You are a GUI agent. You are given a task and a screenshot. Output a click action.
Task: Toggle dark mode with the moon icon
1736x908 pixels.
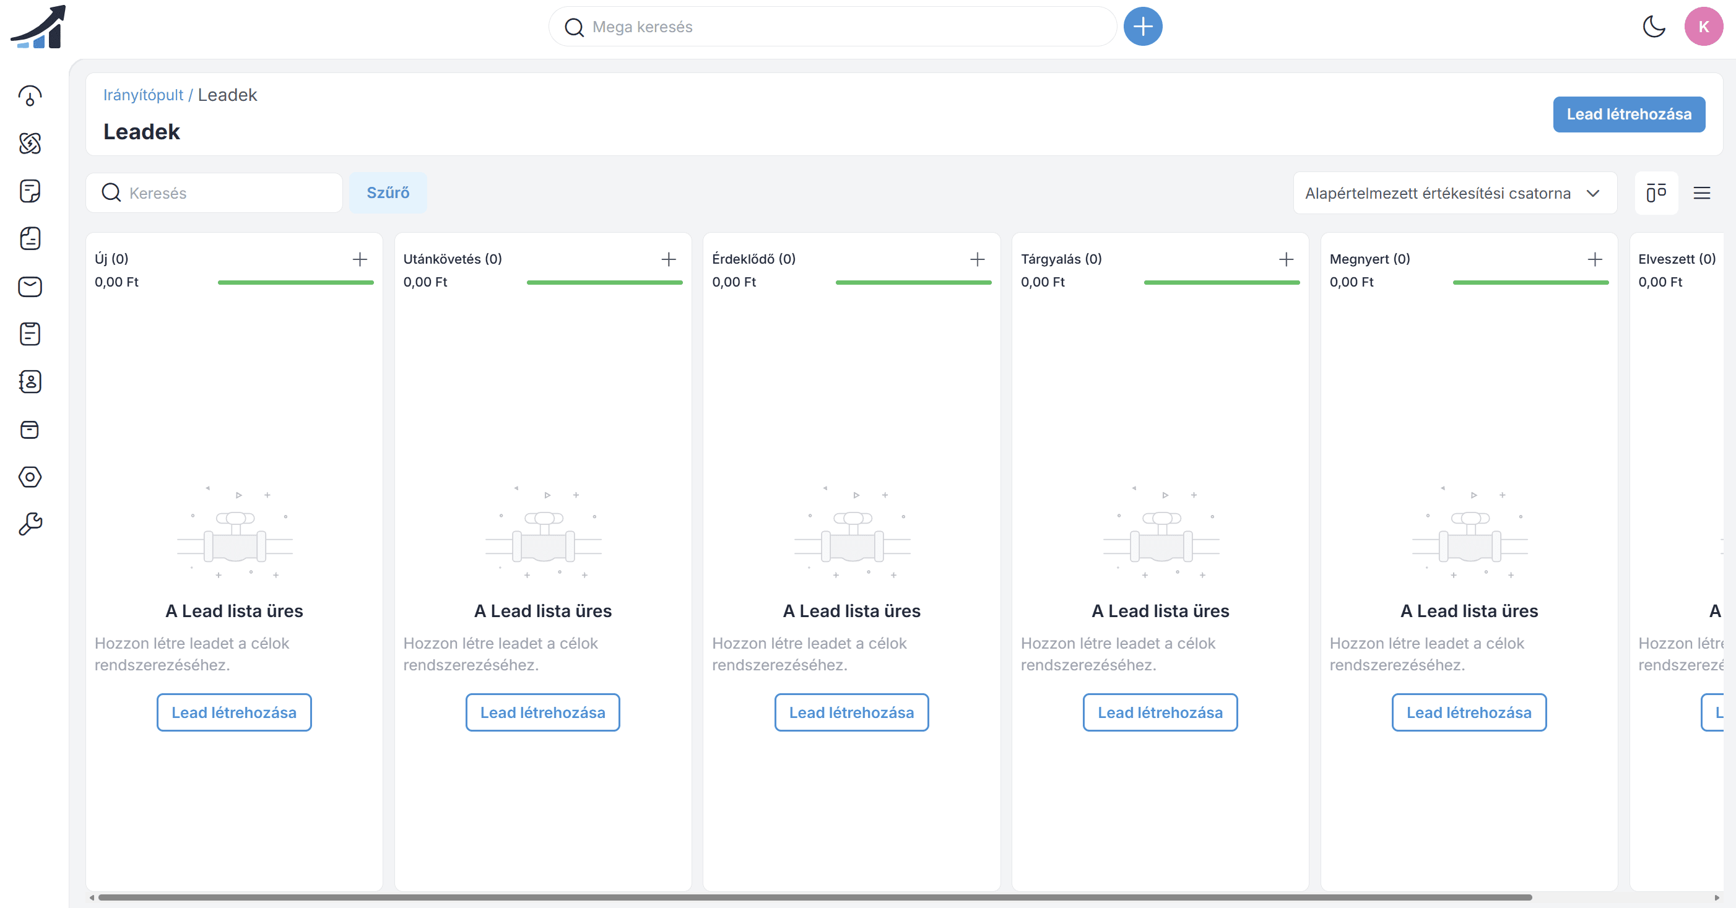[1654, 27]
